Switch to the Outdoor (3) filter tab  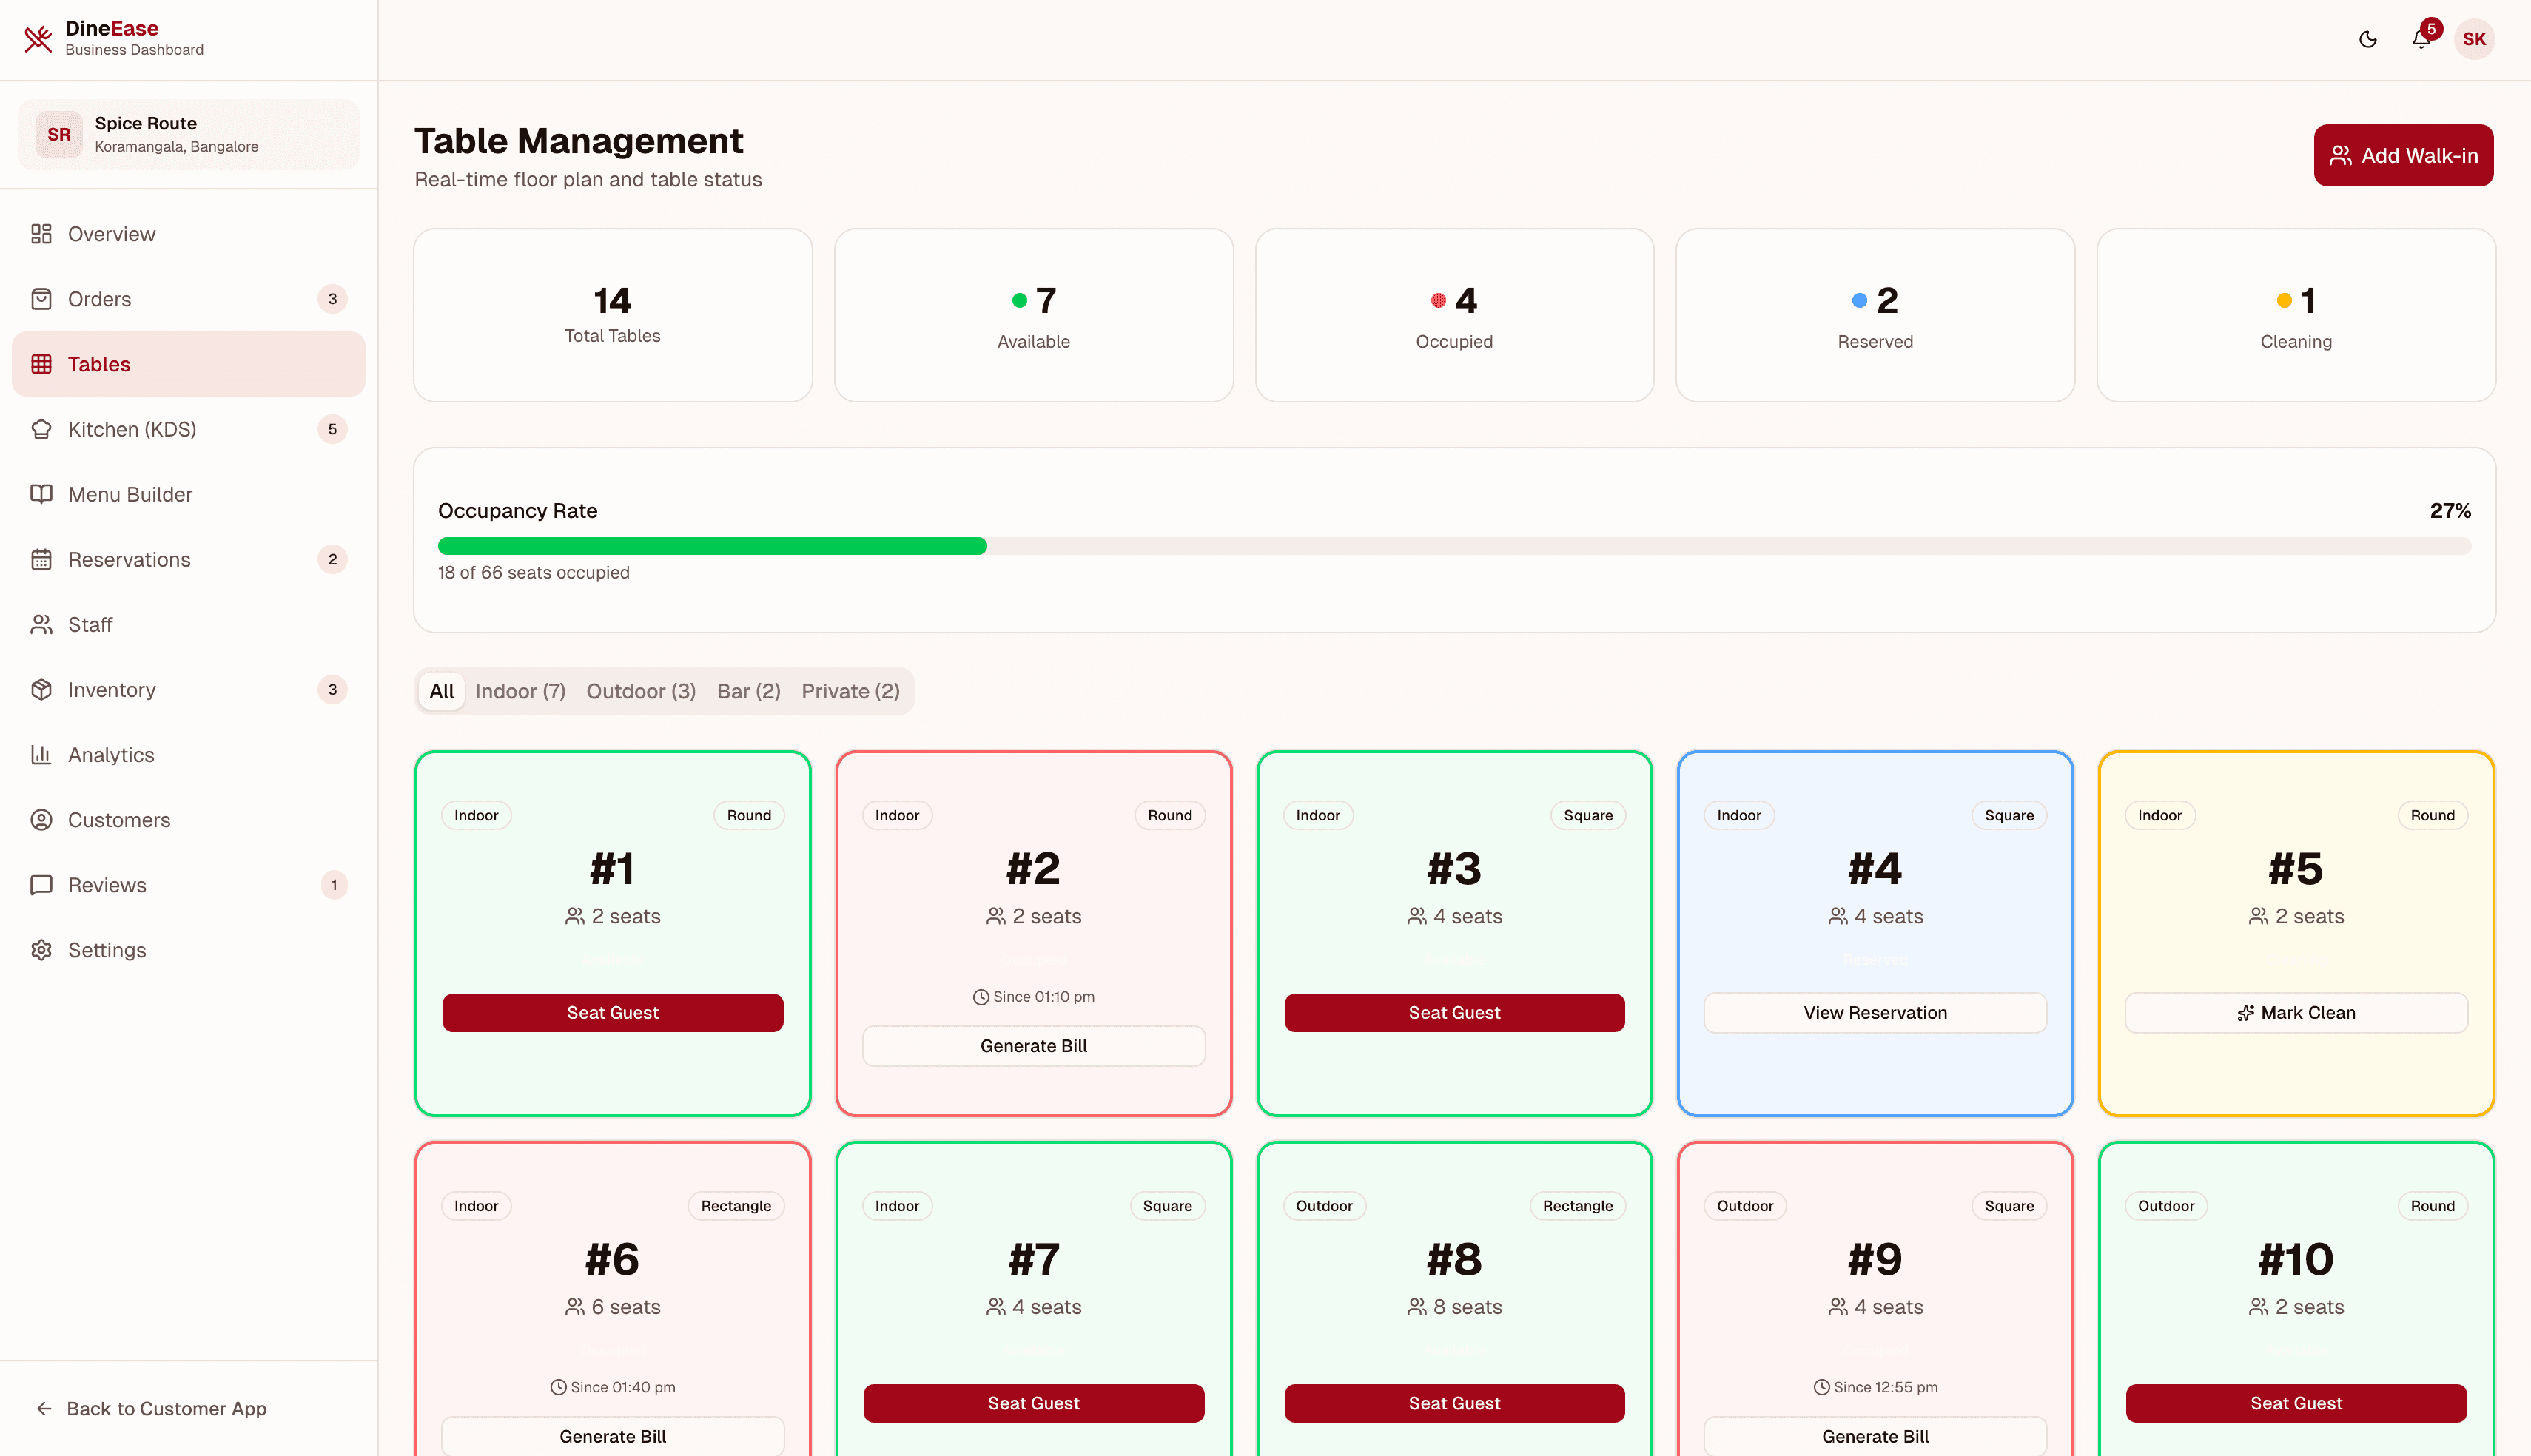640,691
